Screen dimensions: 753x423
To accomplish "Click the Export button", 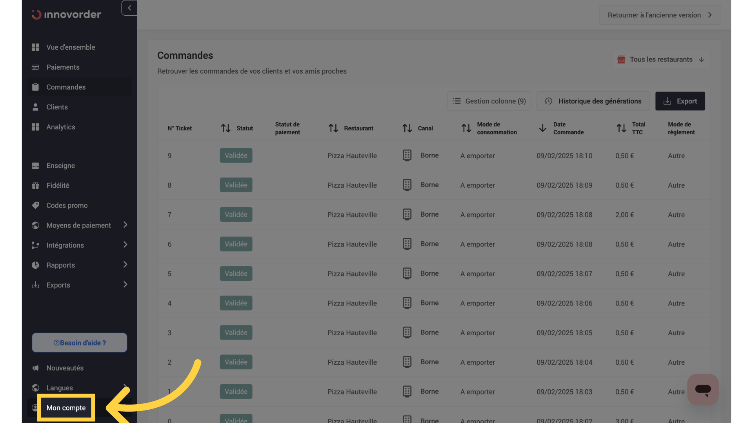I will (x=680, y=101).
